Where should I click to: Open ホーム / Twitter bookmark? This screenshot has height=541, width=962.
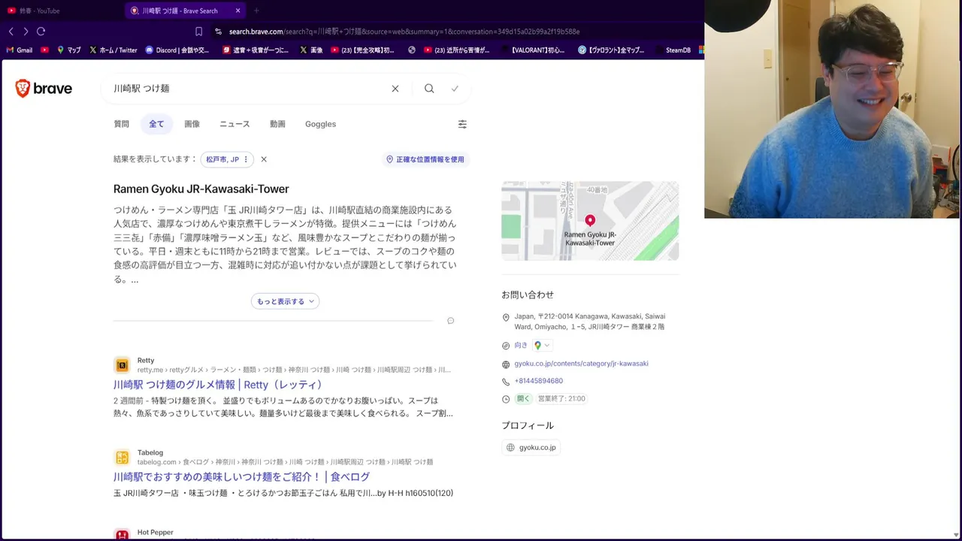pyautogui.click(x=113, y=50)
